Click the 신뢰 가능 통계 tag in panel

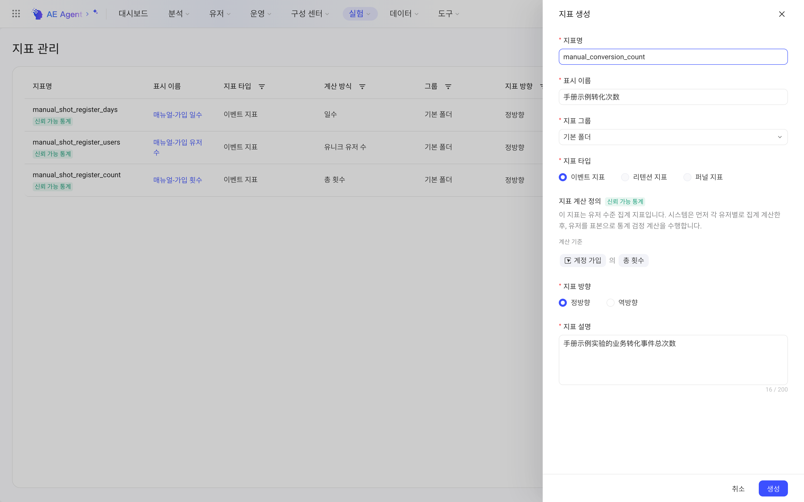625,202
